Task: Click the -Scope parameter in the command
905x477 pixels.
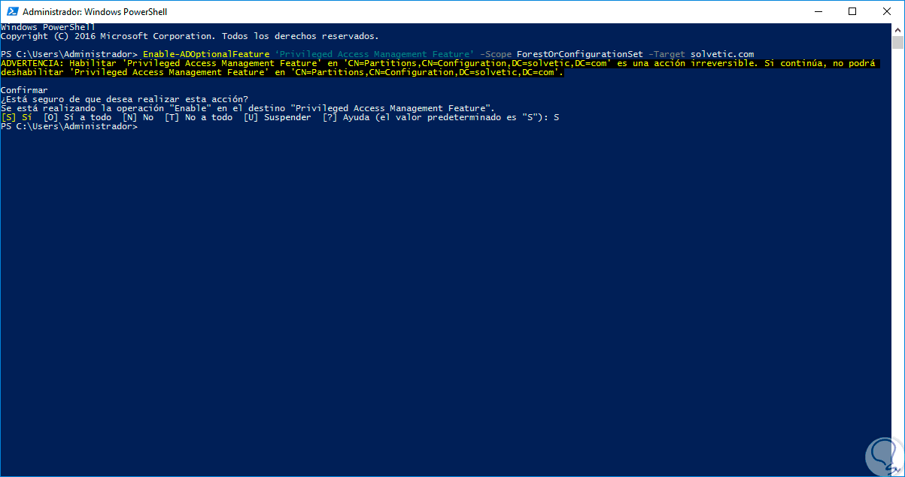Action: [x=498, y=55]
